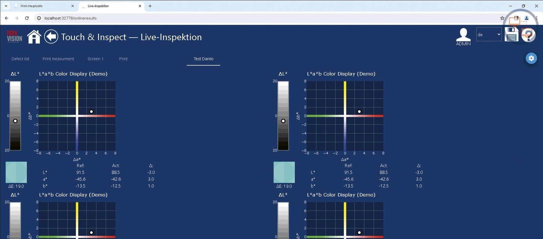Click the 'Act:' column header, upper-right panel
Image resolution: width=543 pixels, height=239 pixels.
384,166
